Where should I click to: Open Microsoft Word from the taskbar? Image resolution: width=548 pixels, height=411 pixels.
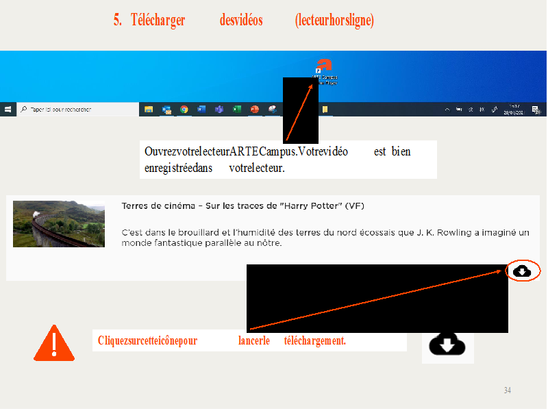click(201, 110)
